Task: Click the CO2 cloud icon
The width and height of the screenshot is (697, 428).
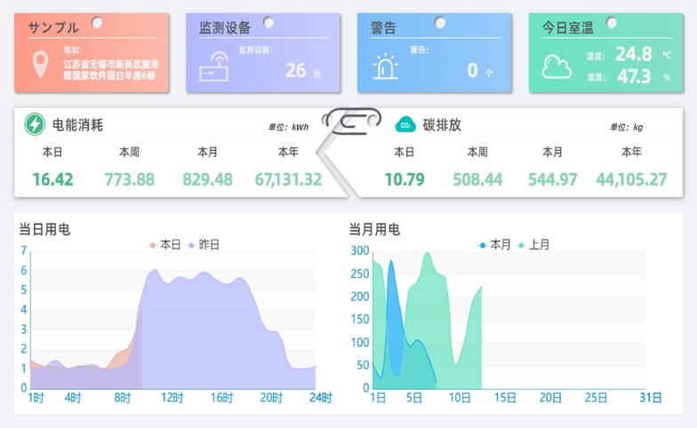Action: [405, 124]
